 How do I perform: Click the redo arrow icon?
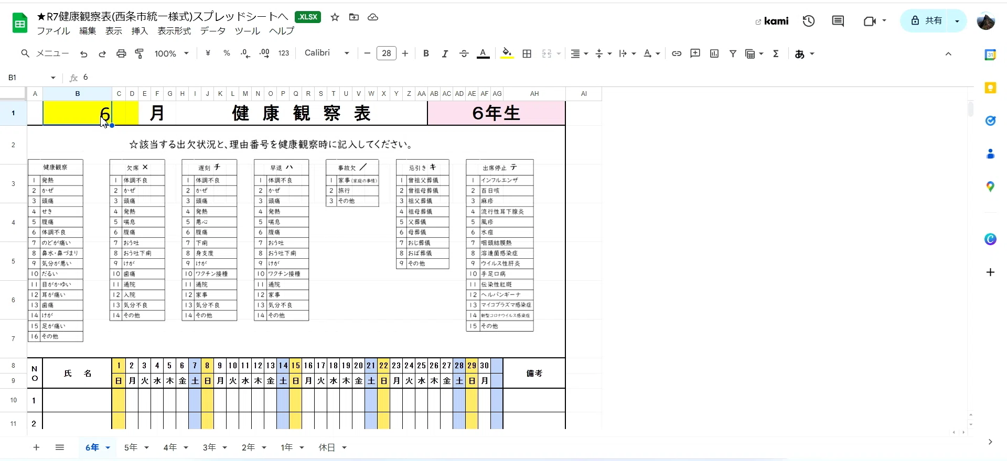(x=102, y=54)
